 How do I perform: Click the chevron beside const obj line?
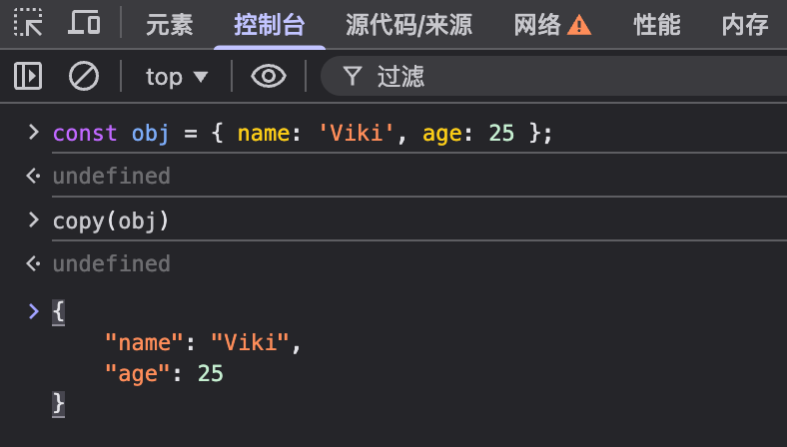[33, 133]
